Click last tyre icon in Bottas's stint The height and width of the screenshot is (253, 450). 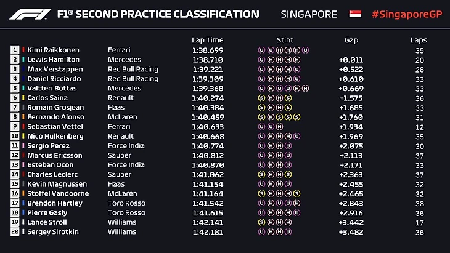(306, 88)
